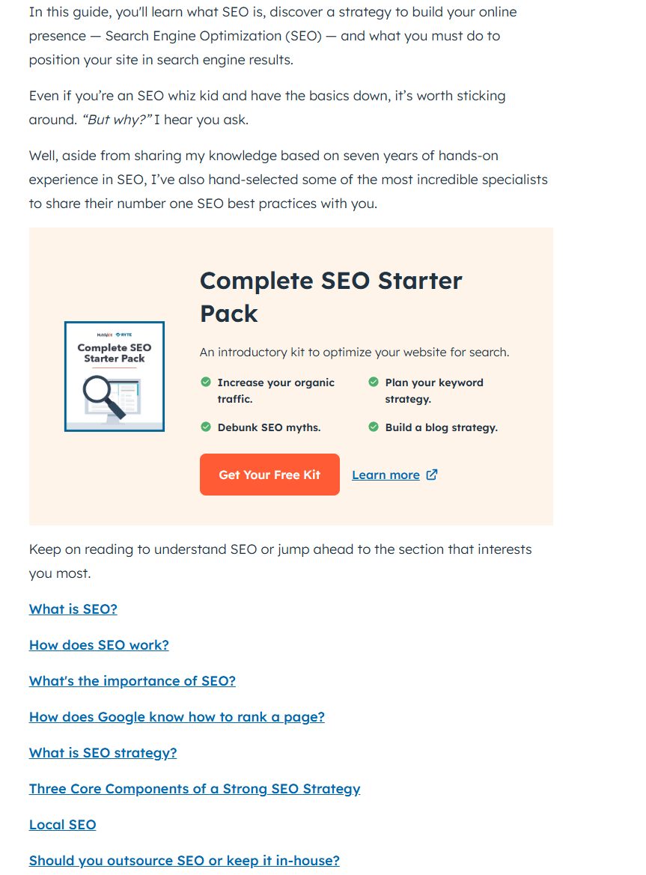Open What's the importance of SEO? link

point(132,681)
